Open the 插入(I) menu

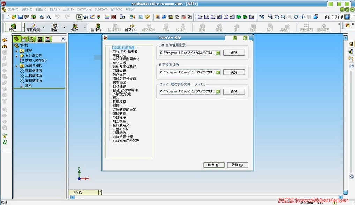pos(54,9)
